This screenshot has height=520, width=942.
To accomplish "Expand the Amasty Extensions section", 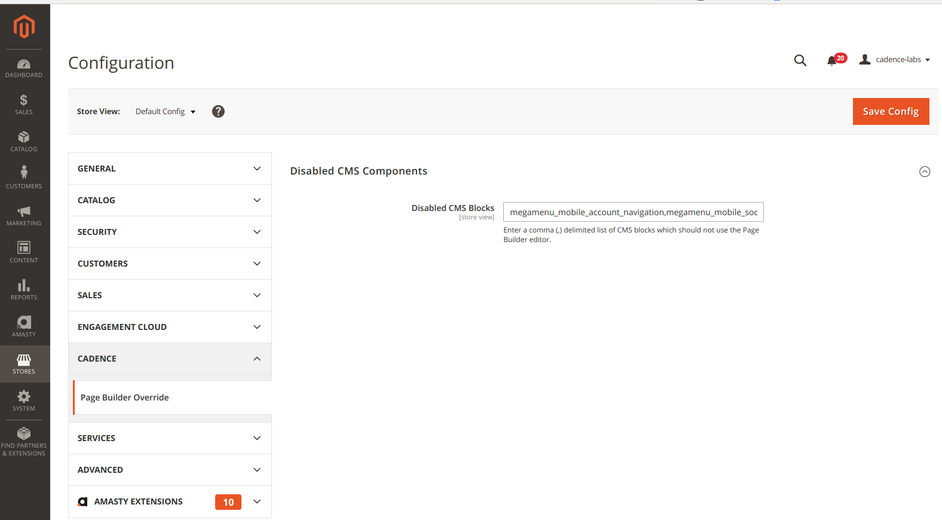I will (x=170, y=501).
